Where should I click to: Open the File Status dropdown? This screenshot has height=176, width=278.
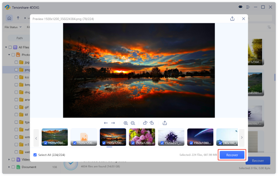13,27
